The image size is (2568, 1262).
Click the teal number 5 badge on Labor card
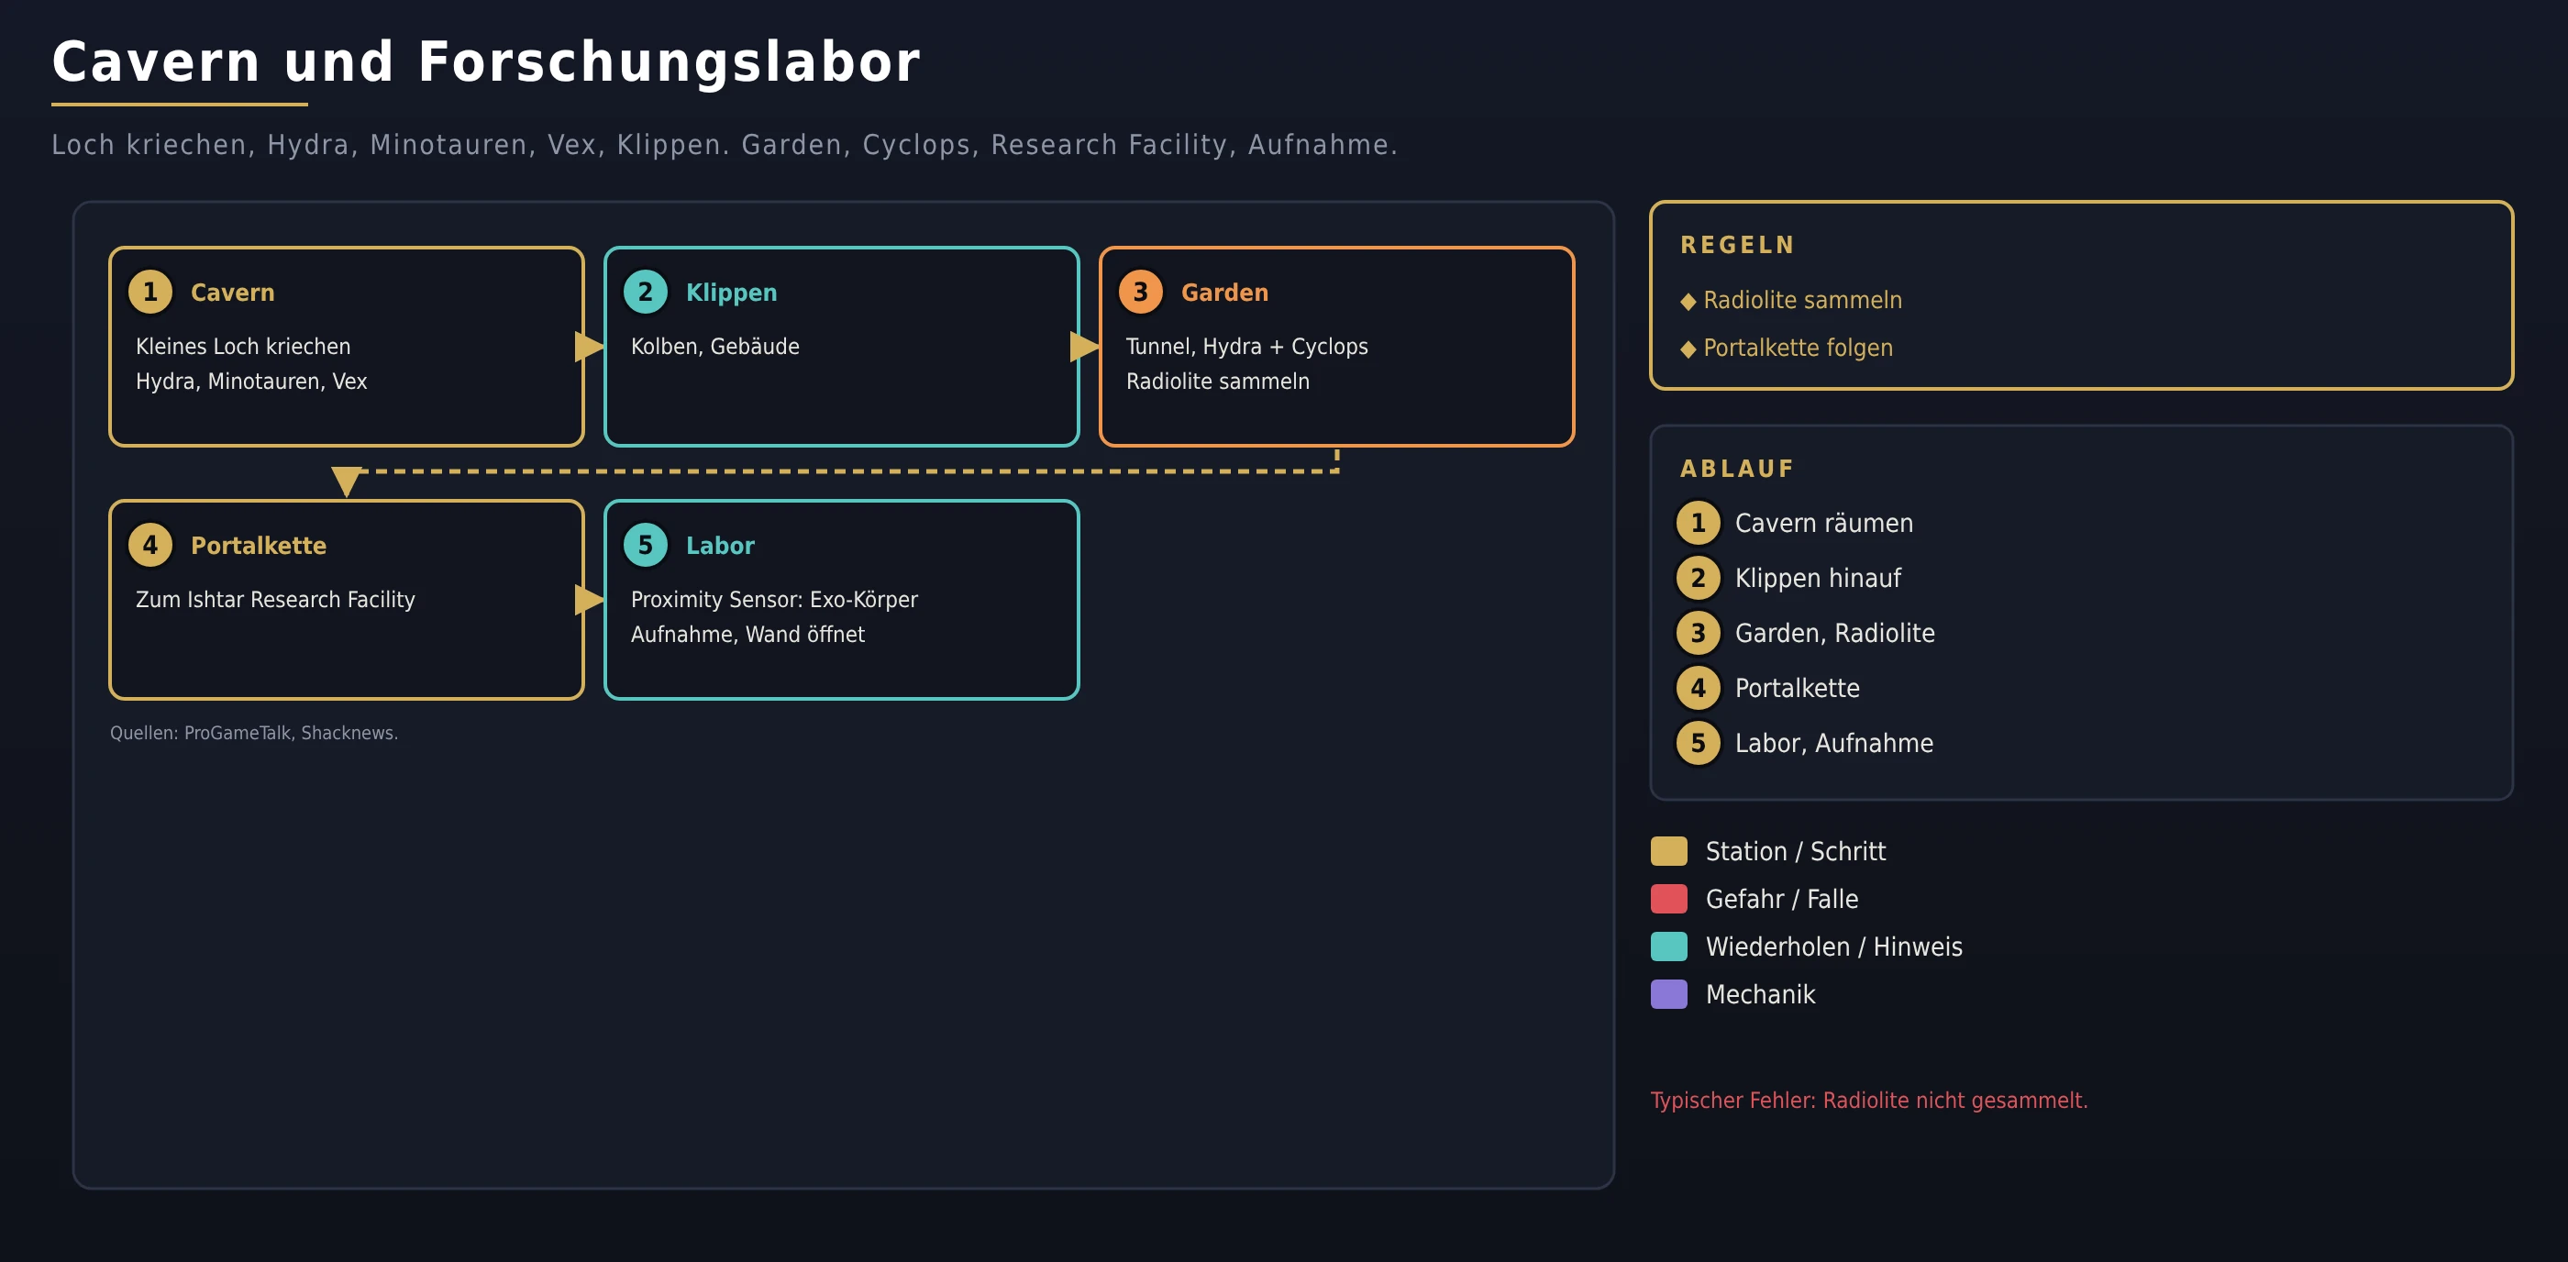tap(645, 546)
